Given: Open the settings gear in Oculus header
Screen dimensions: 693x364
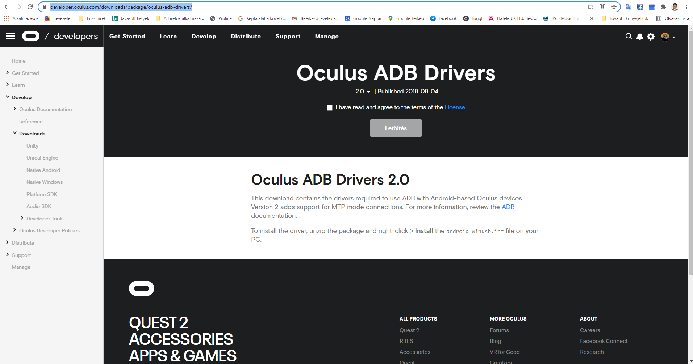Looking at the screenshot, I should coord(651,37).
